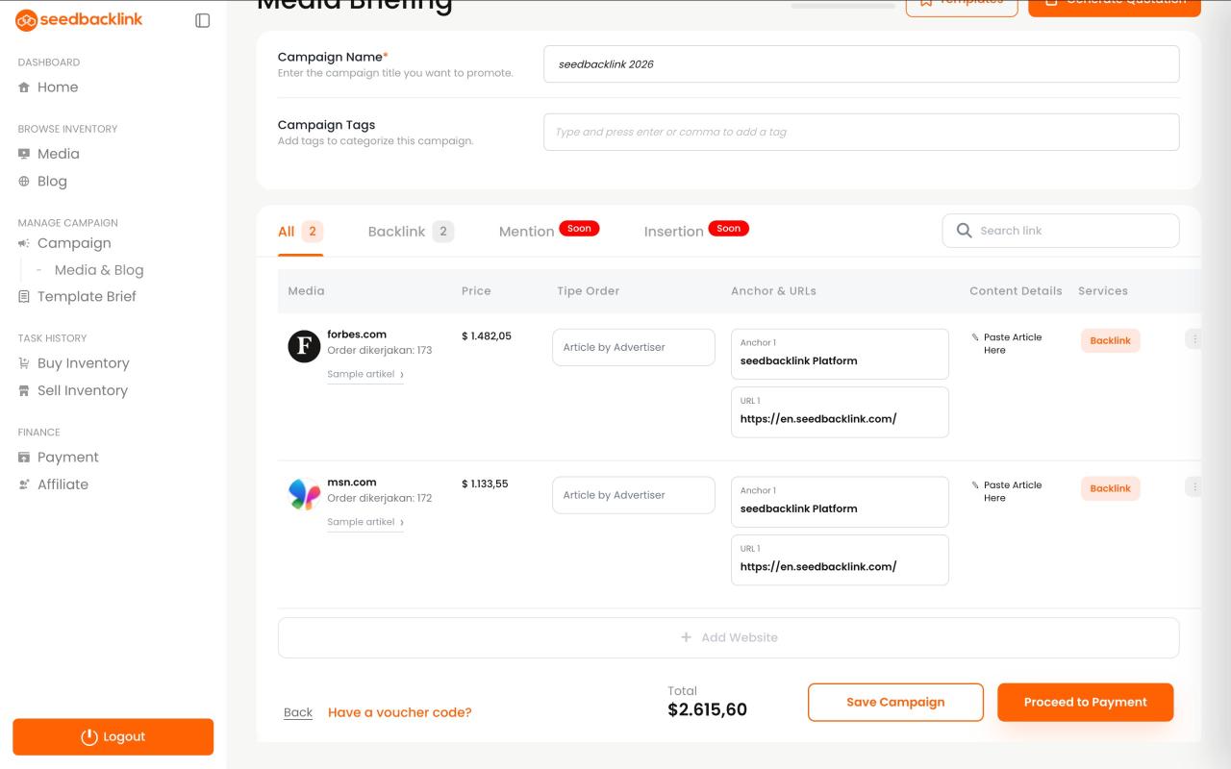
Task: Open Tipe Order dropdown for msn.com
Action: tap(634, 495)
